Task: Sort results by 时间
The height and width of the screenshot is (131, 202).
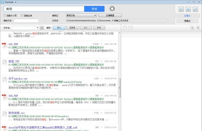Action: click(99, 28)
